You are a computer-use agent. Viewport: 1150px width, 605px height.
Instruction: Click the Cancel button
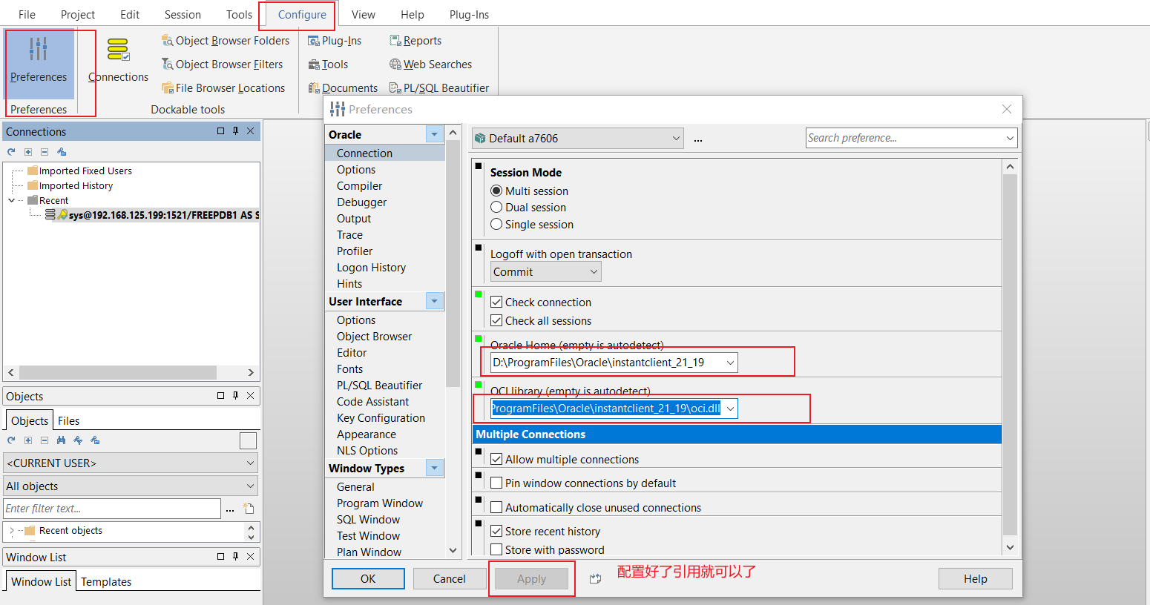pos(450,578)
